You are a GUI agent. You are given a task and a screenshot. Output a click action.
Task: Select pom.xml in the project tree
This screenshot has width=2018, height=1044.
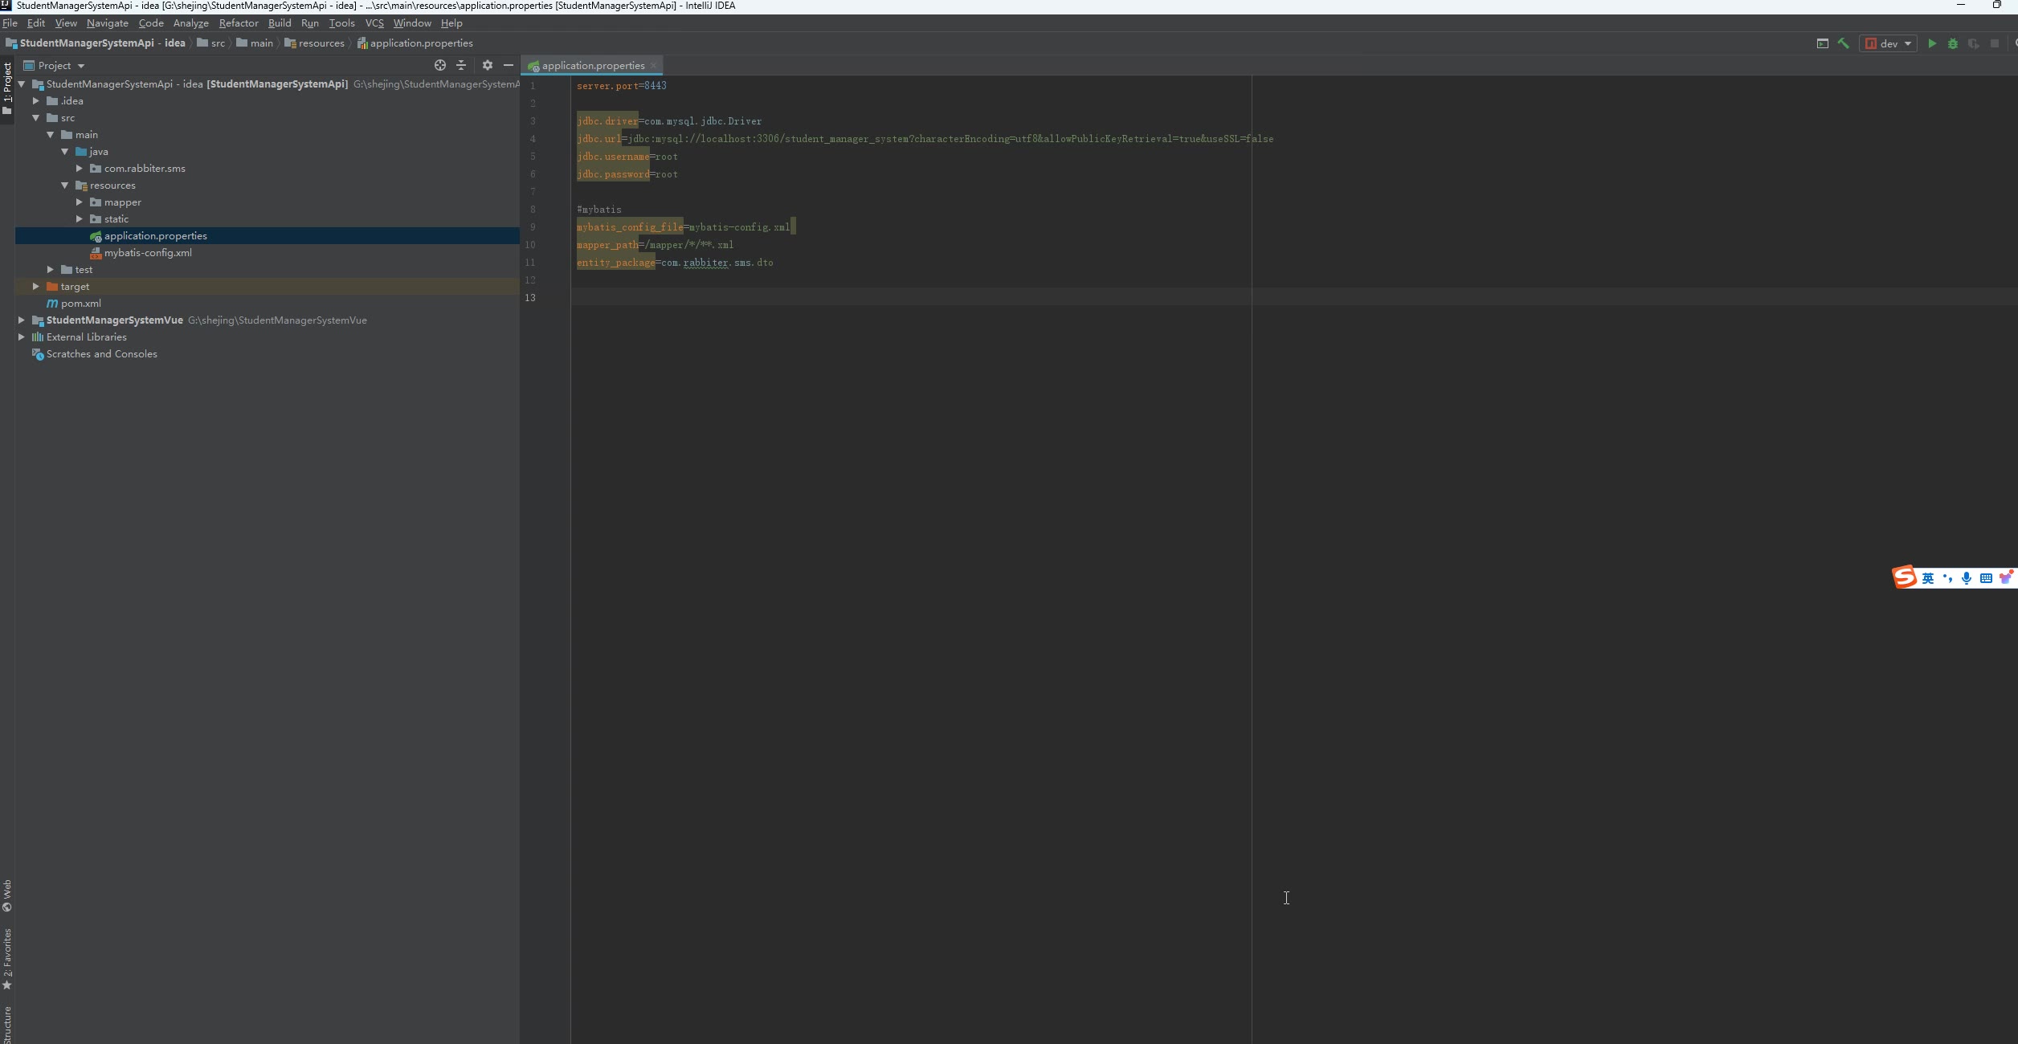coord(80,304)
